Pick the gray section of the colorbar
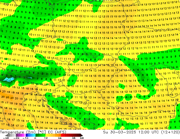This screenshot has width=180, height=139. 12,135
